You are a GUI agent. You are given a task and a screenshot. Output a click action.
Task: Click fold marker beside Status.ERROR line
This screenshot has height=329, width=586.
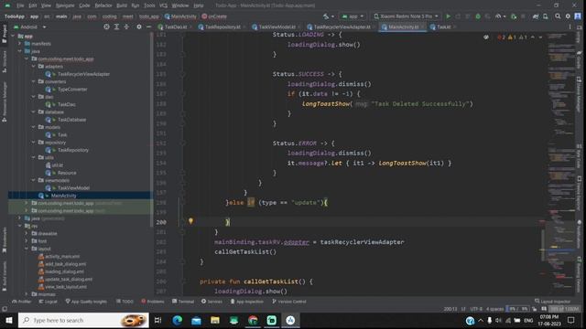point(183,143)
